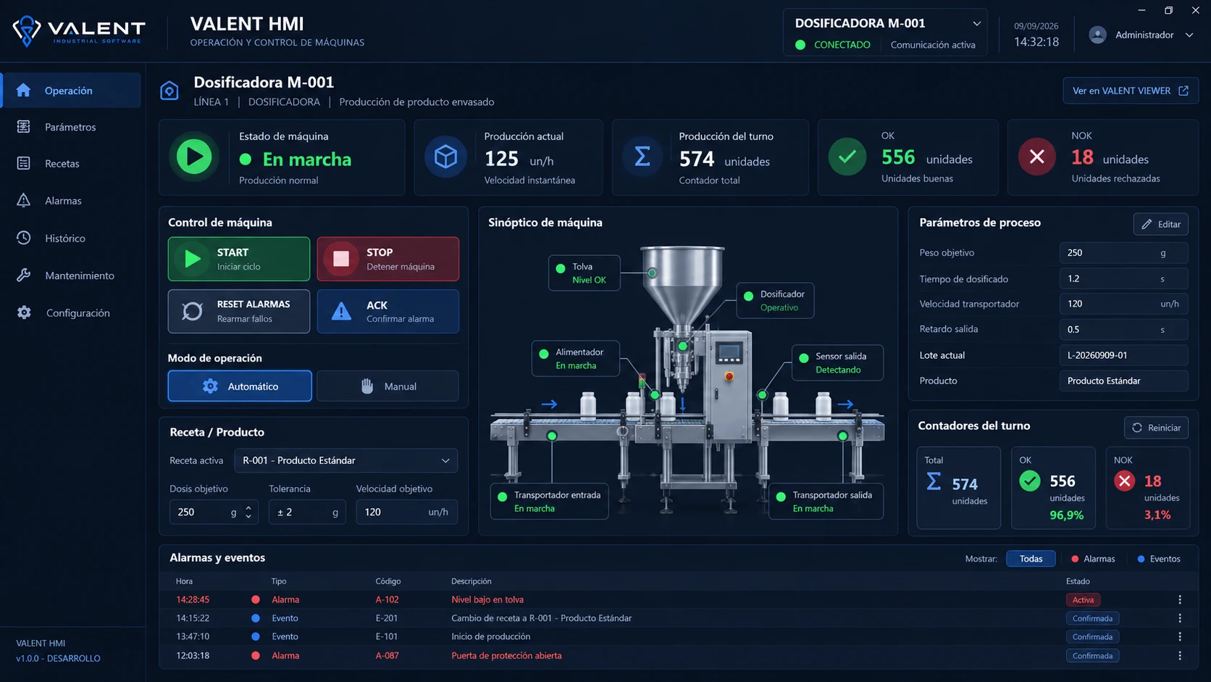This screenshot has width=1211, height=682.
Task: Switch operation mode to Automático
Action: 240,386
